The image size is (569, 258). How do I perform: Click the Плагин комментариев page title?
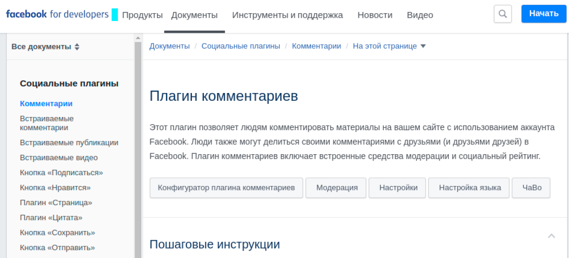(224, 96)
